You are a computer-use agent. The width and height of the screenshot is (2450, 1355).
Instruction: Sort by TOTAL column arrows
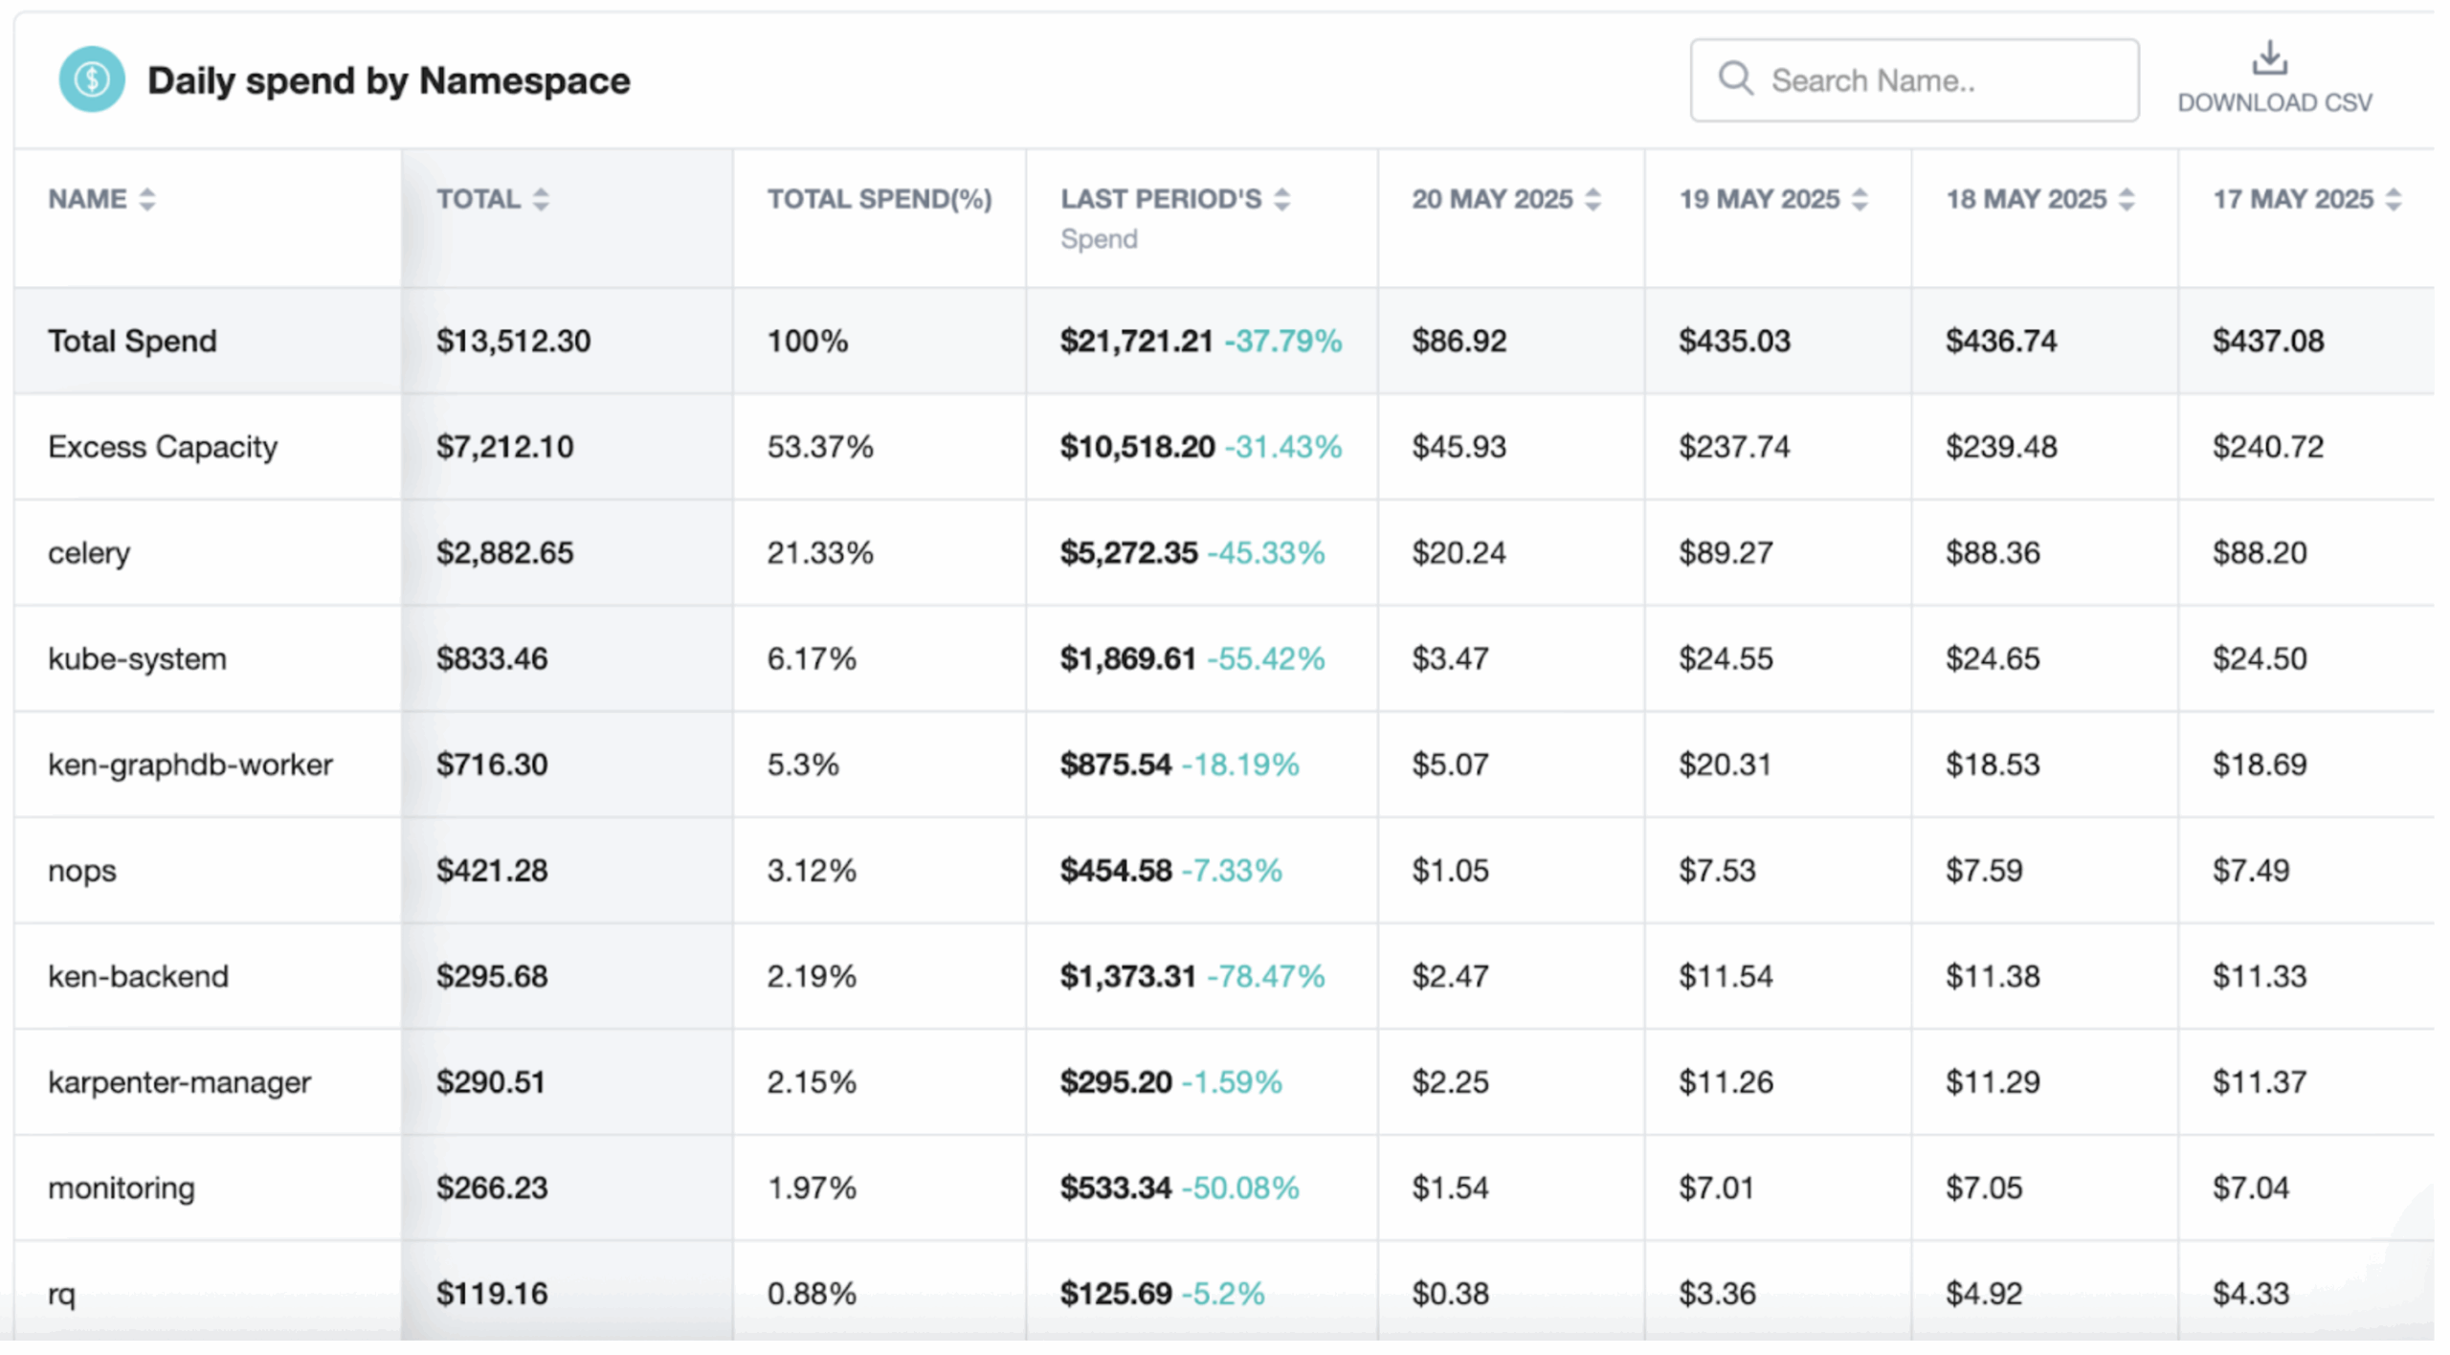pos(541,199)
